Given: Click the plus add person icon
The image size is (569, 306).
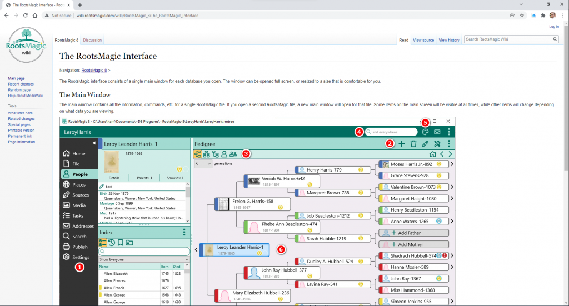Looking at the screenshot, I should (x=402, y=144).
